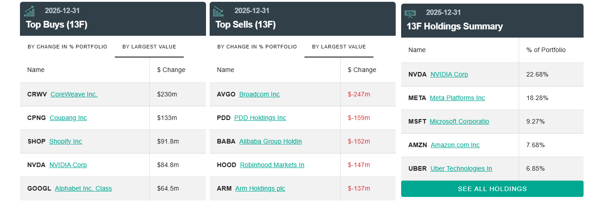Select Top Sells By Largest Value tab

point(339,47)
